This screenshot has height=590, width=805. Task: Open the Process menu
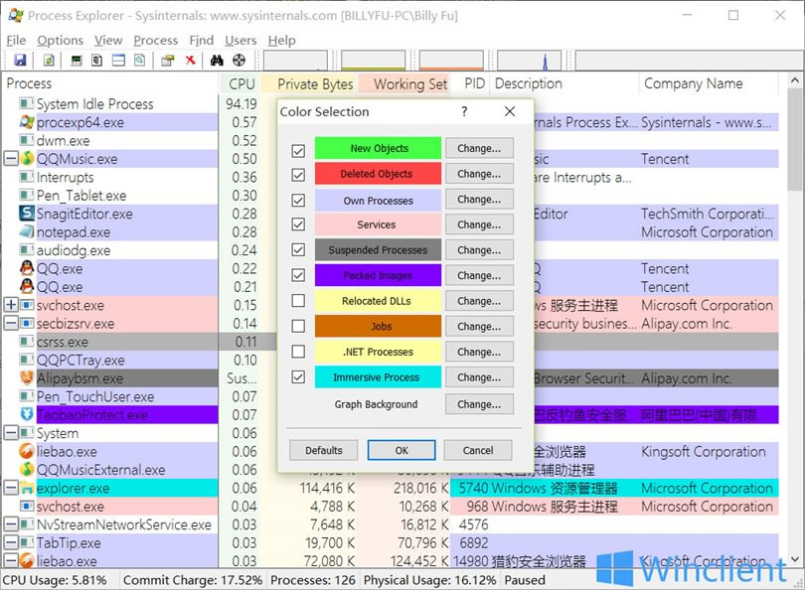pyautogui.click(x=156, y=40)
